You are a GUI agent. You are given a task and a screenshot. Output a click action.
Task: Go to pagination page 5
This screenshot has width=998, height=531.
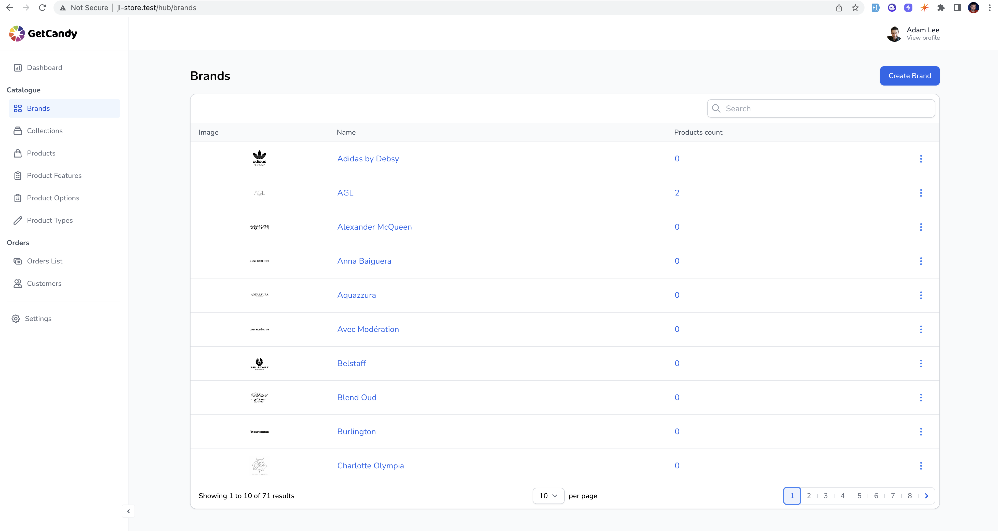[859, 496]
